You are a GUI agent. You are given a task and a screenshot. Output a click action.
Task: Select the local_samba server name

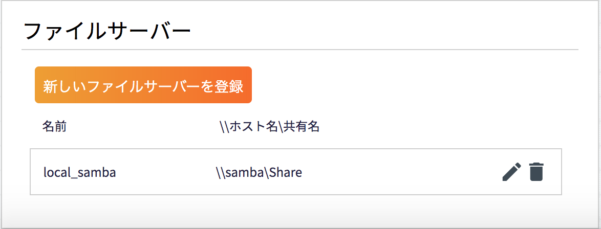point(80,173)
